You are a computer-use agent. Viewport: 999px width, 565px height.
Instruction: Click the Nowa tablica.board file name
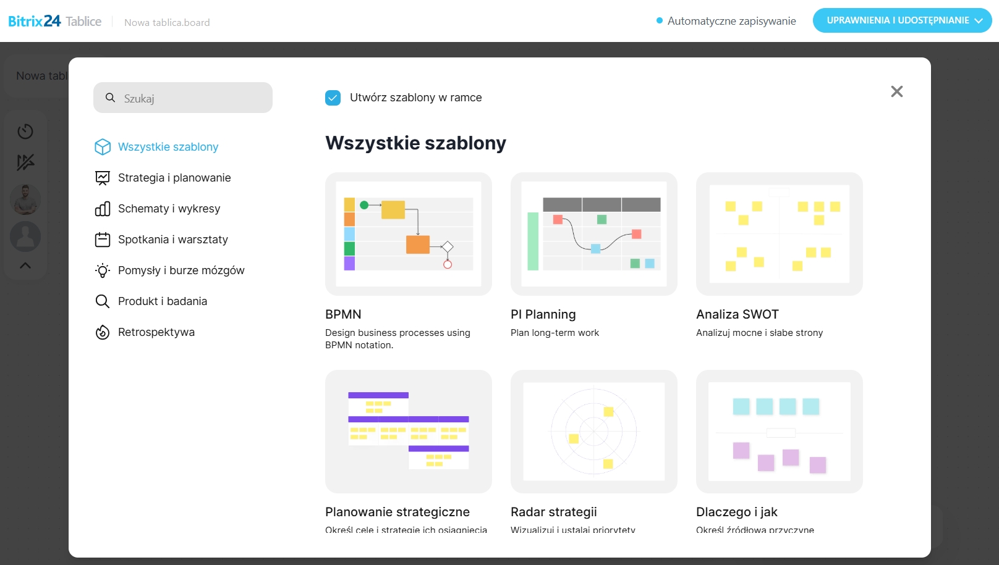click(167, 23)
